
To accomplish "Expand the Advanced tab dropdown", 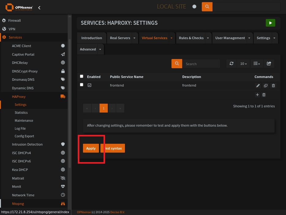I will point(100,49).
